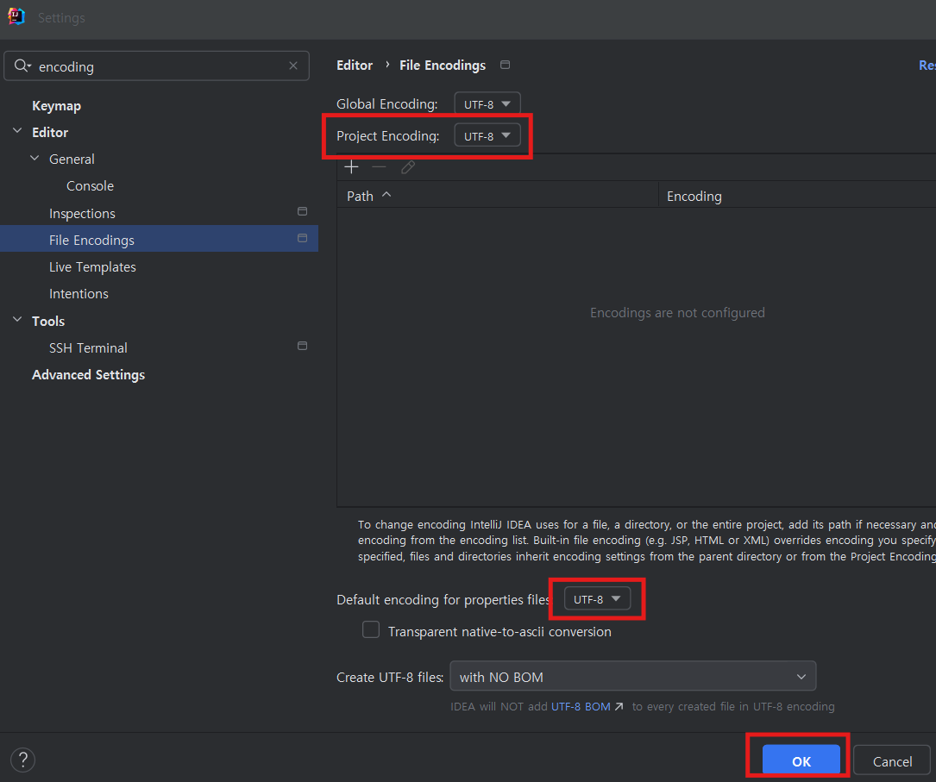Image resolution: width=936 pixels, height=782 pixels.
Task: Add a path encoding with plus icon
Action: [x=352, y=167]
